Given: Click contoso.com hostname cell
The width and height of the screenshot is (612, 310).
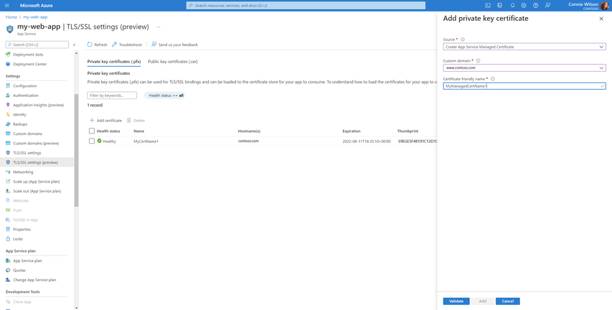Looking at the screenshot, I should tap(248, 141).
